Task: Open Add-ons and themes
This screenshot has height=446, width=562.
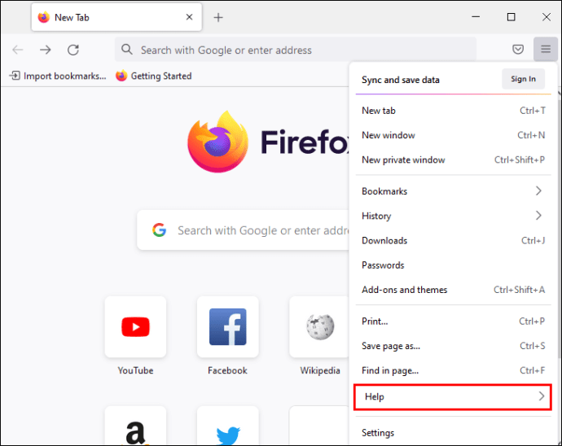Action: tap(453, 290)
